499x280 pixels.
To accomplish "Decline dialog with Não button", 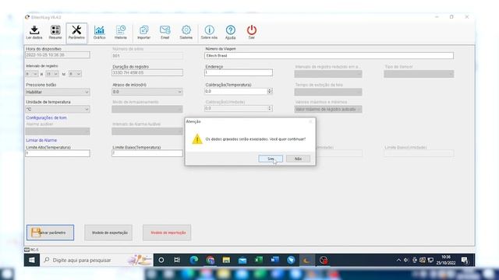I will [x=298, y=159].
